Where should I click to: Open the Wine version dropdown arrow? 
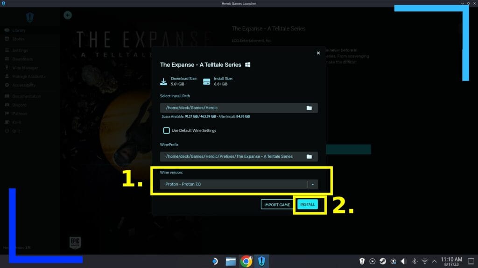tap(313, 184)
